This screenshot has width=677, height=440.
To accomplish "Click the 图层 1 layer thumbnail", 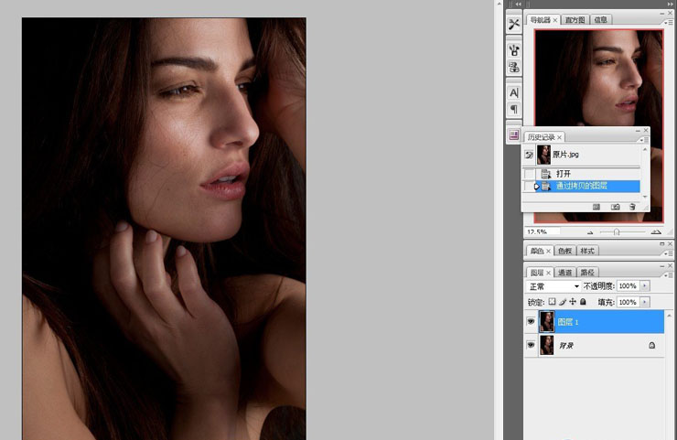I will (547, 322).
